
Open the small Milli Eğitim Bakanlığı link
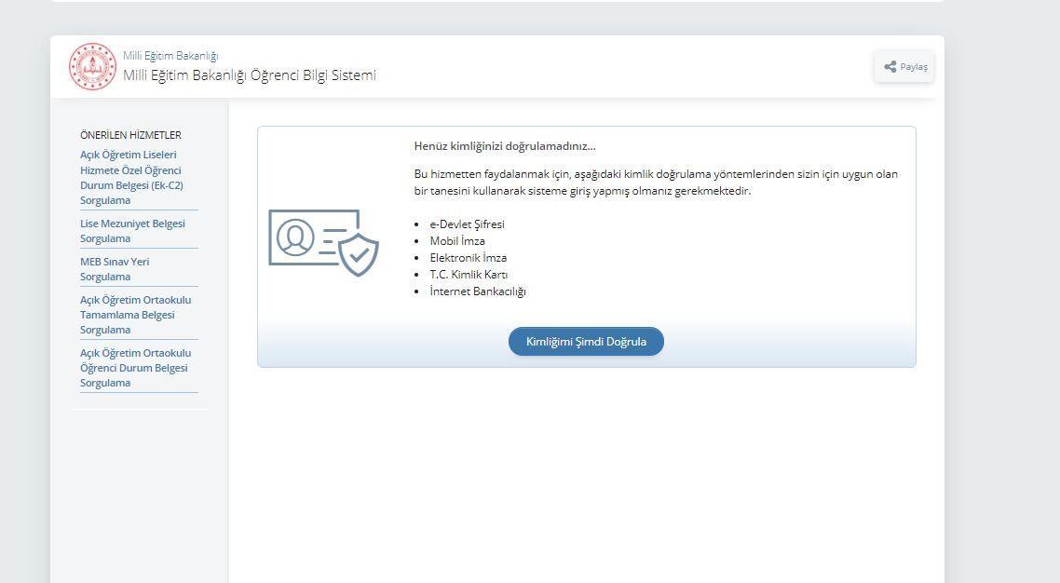point(170,56)
